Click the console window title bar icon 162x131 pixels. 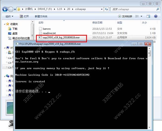(x=17, y=44)
